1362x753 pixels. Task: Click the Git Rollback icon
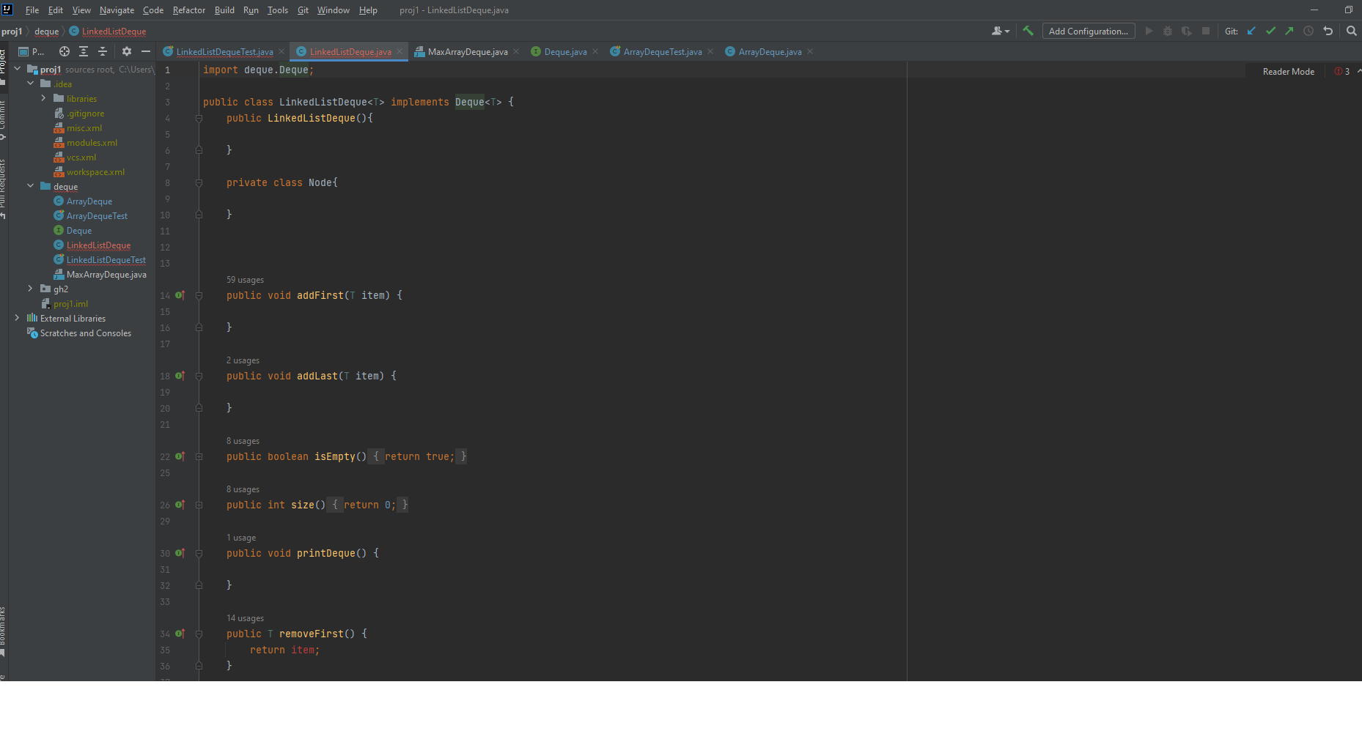click(x=1328, y=31)
